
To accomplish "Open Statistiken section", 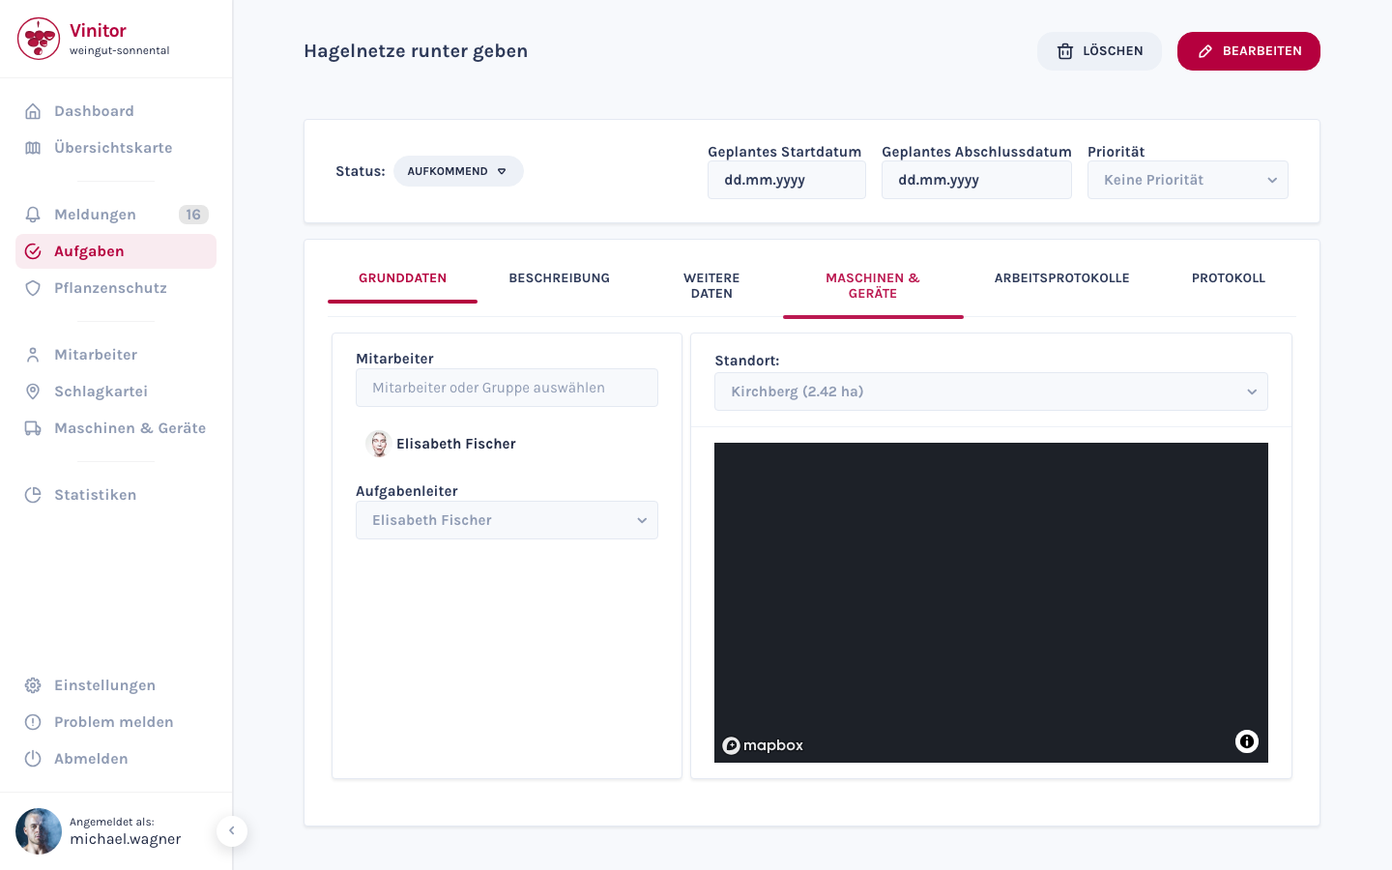I will point(116,495).
